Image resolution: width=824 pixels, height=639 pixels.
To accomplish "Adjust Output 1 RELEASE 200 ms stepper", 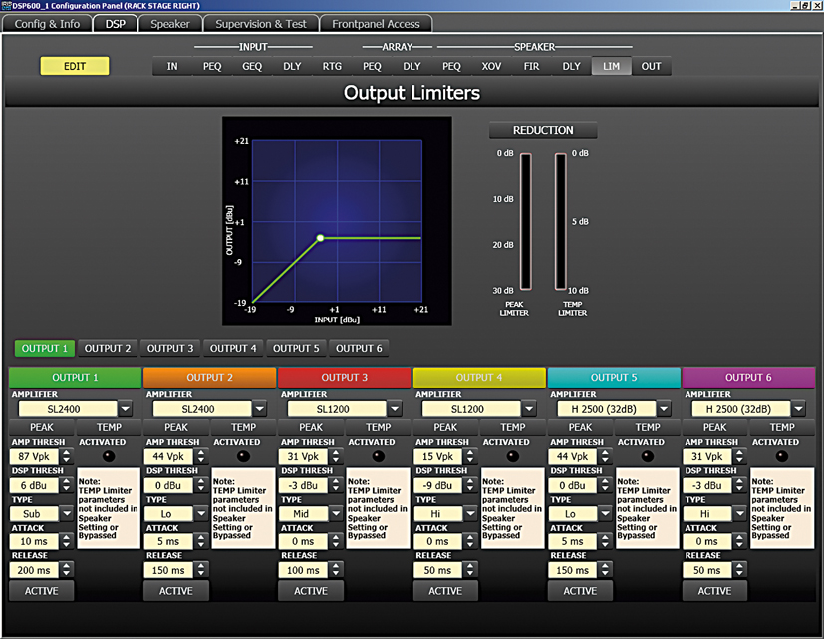I will coord(66,570).
